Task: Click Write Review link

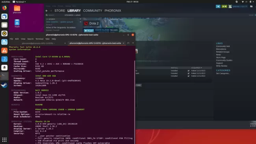Action: point(222,66)
